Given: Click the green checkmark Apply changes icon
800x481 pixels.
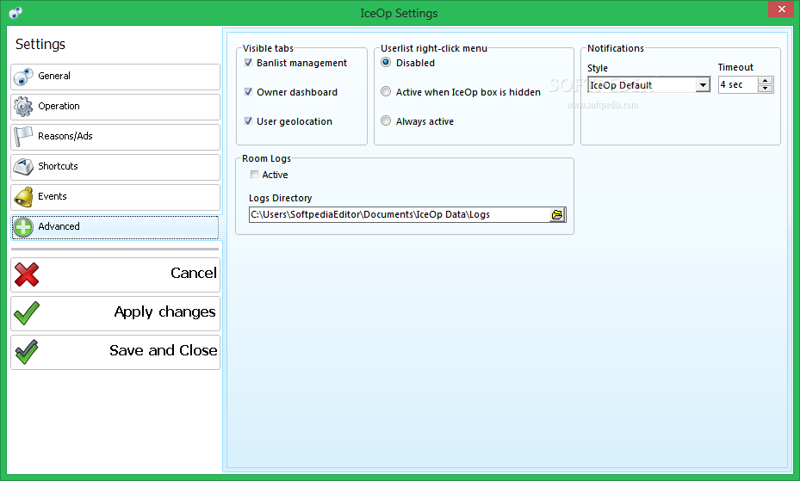Looking at the screenshot, I should click(27, 313).
